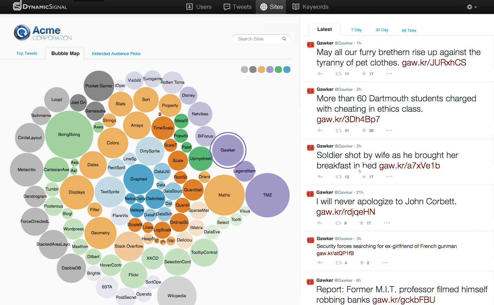Toggle the orange category color filter
This screenshot has width=494, height=305.
[x=261, y=69]
